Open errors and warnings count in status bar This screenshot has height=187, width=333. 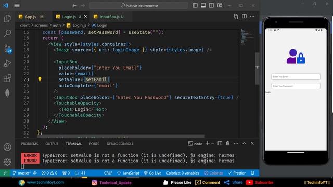pos(49,173)
